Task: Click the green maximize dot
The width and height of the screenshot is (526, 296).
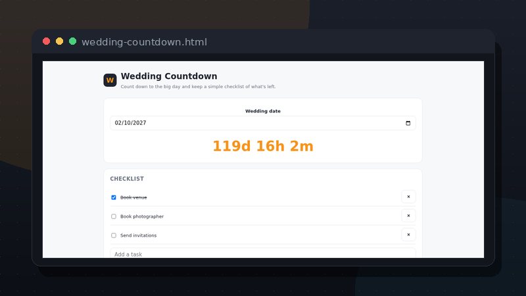Action: tap(72, 41)
